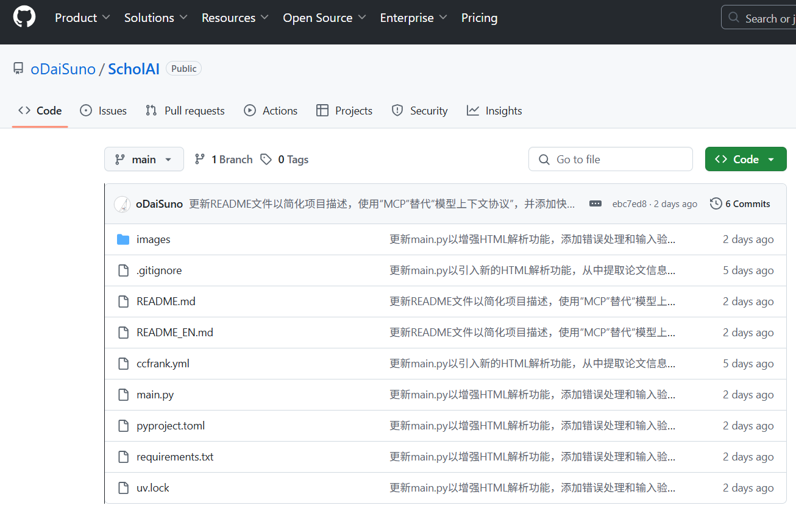Click the images folder icon

click(x=123, y=239)
